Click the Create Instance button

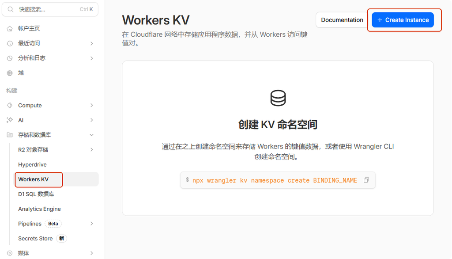(x=403, y=20)
